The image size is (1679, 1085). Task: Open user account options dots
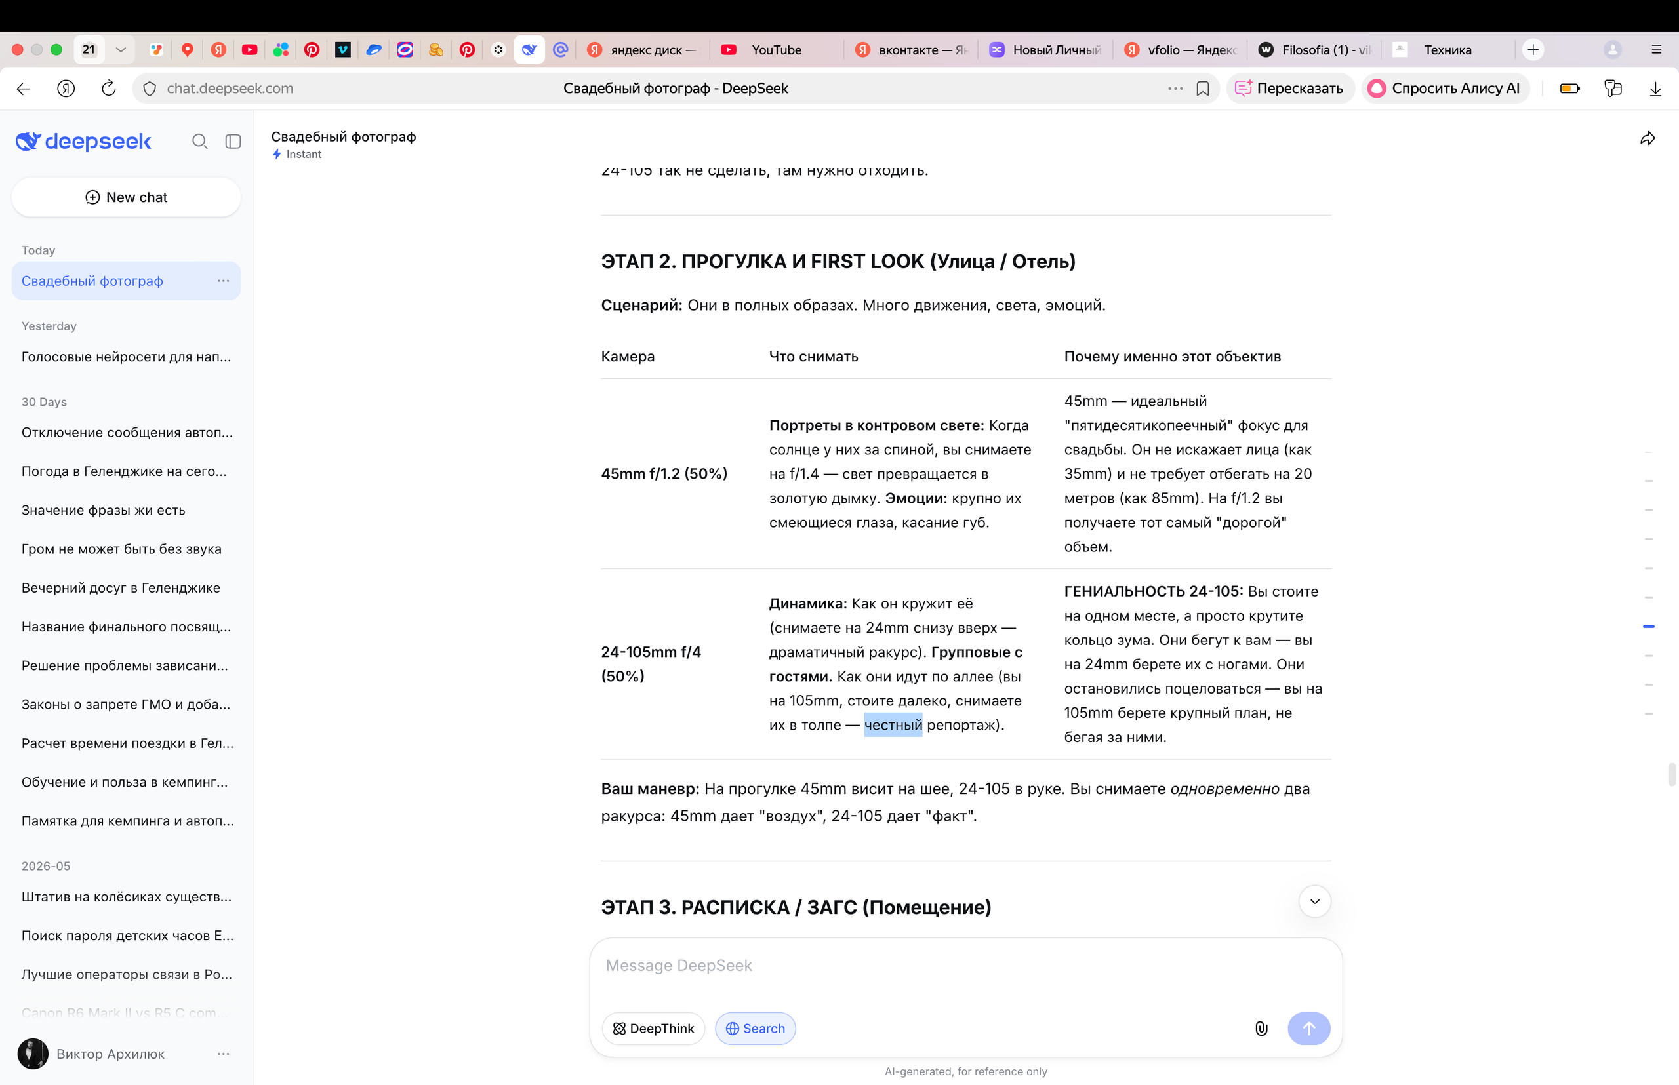[224, 1054]
